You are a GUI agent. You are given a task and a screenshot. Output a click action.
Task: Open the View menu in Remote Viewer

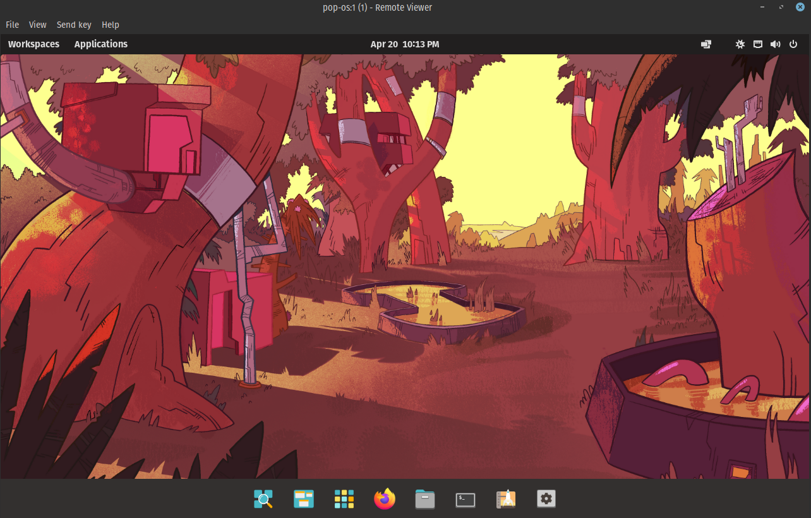(x=38, y=25)
